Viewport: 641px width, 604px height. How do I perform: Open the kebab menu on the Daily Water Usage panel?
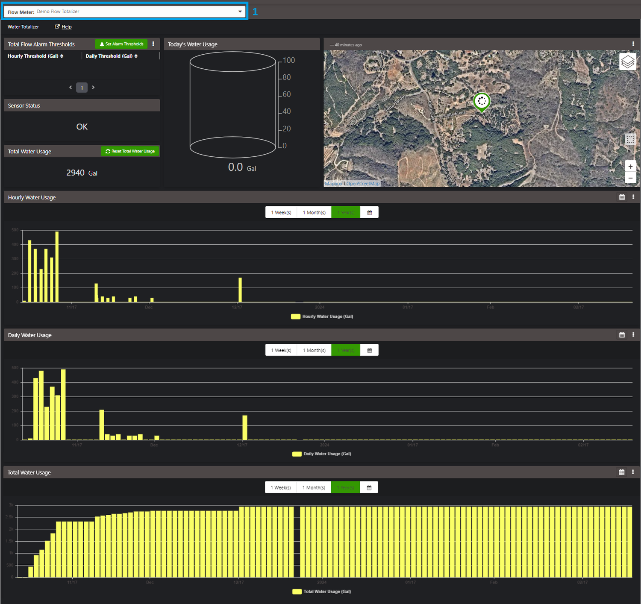click(x=633, y=334)
